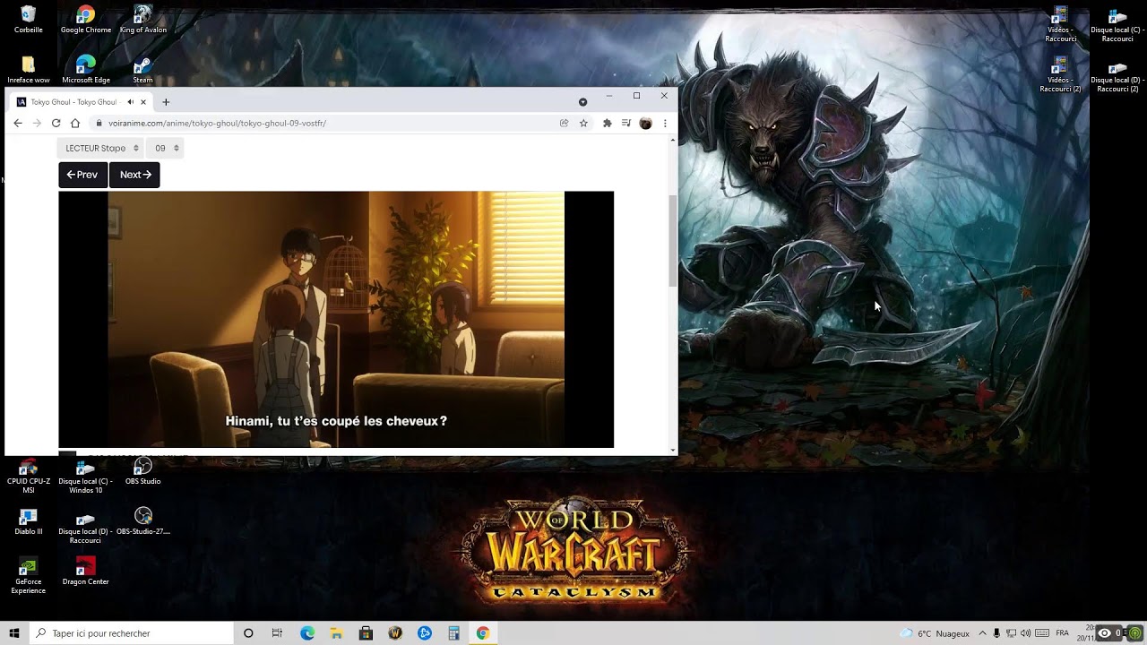Image resolution: width=1147 pixels, height=645 pixels.
Task: Open the CPUID CPU-Z MSI desktop shortcut
Action: [28, 477]
